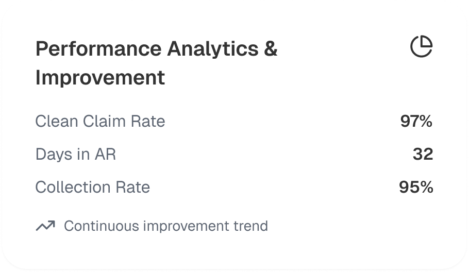Click the word Performance in the heading
This screenshot has width=469, height=272.
coord(96,49)
